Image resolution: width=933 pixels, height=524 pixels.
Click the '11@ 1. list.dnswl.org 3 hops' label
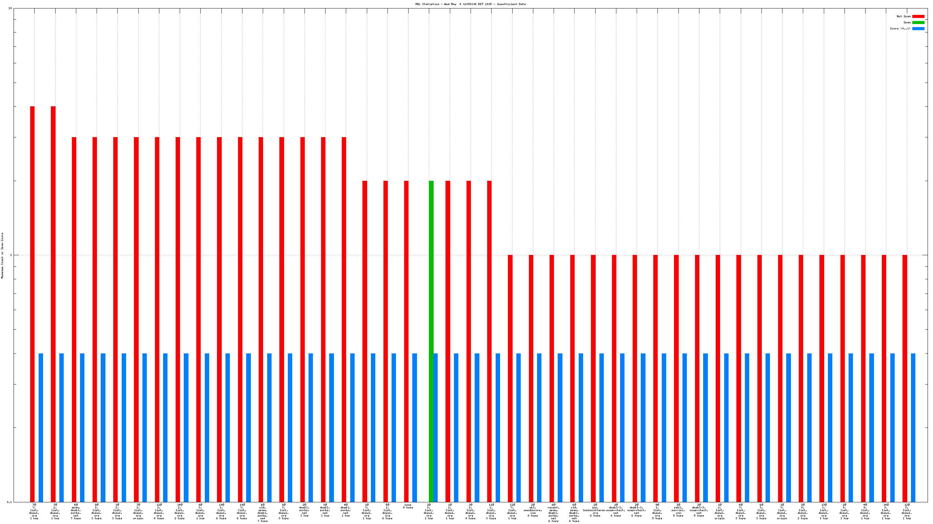point(491,511)
